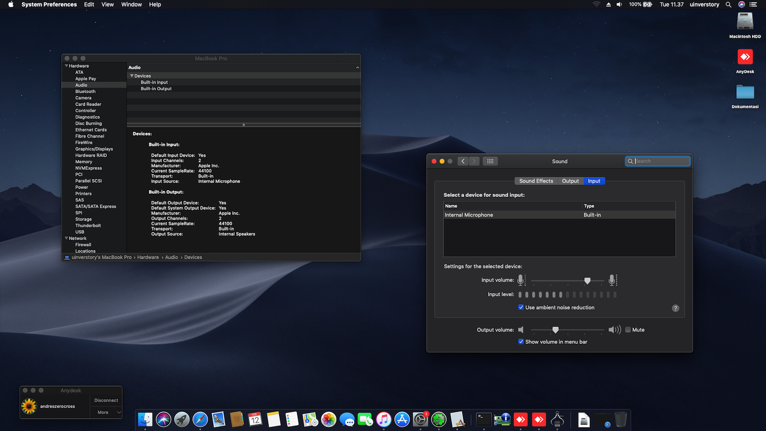766x431 pixels.
Task: Go back in the Sound preferences window
Action: (463, 161)
